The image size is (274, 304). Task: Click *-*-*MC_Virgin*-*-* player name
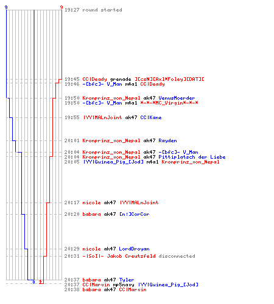click(169, 103)
